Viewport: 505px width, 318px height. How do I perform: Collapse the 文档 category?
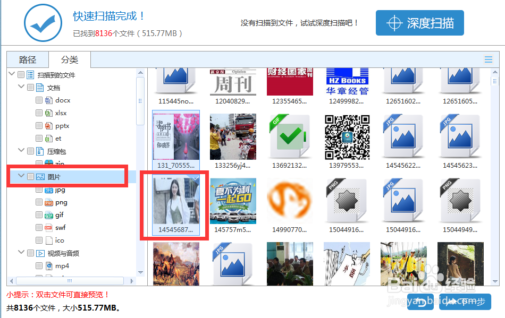21,87
